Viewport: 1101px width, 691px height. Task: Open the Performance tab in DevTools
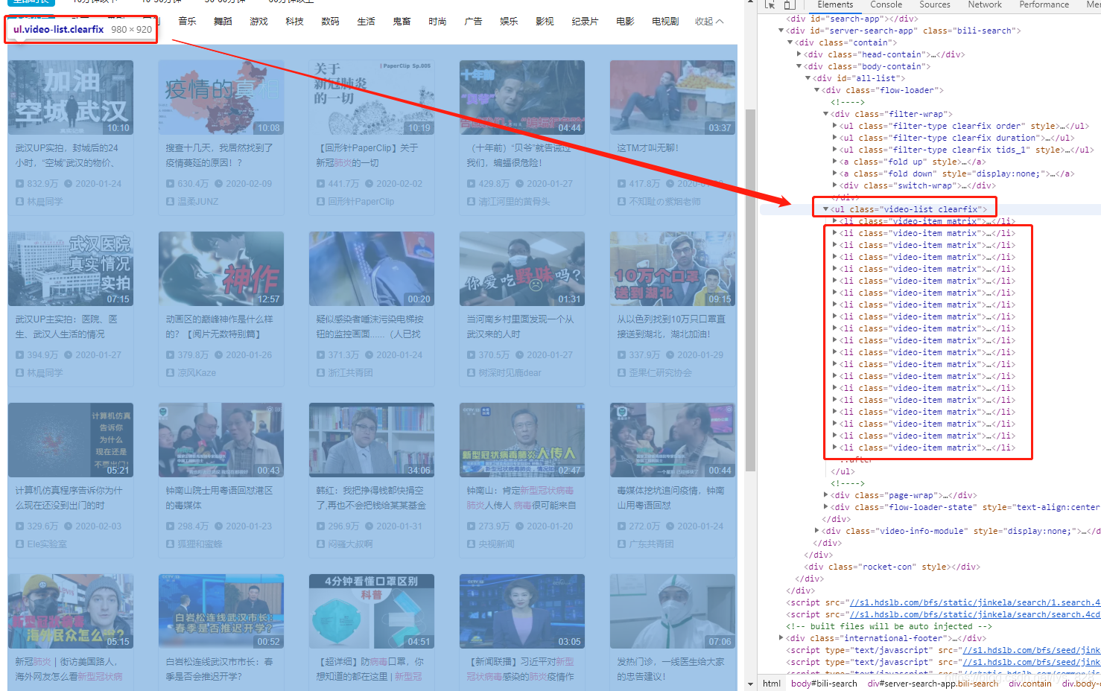click(x=1044, y=4)
